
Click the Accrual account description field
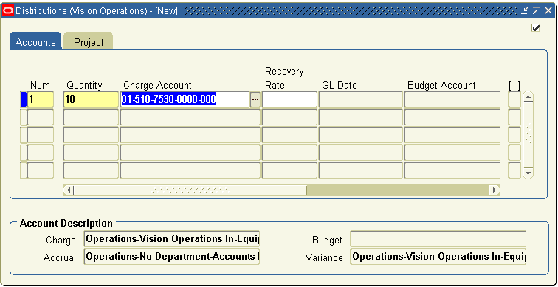click(172, 257)
